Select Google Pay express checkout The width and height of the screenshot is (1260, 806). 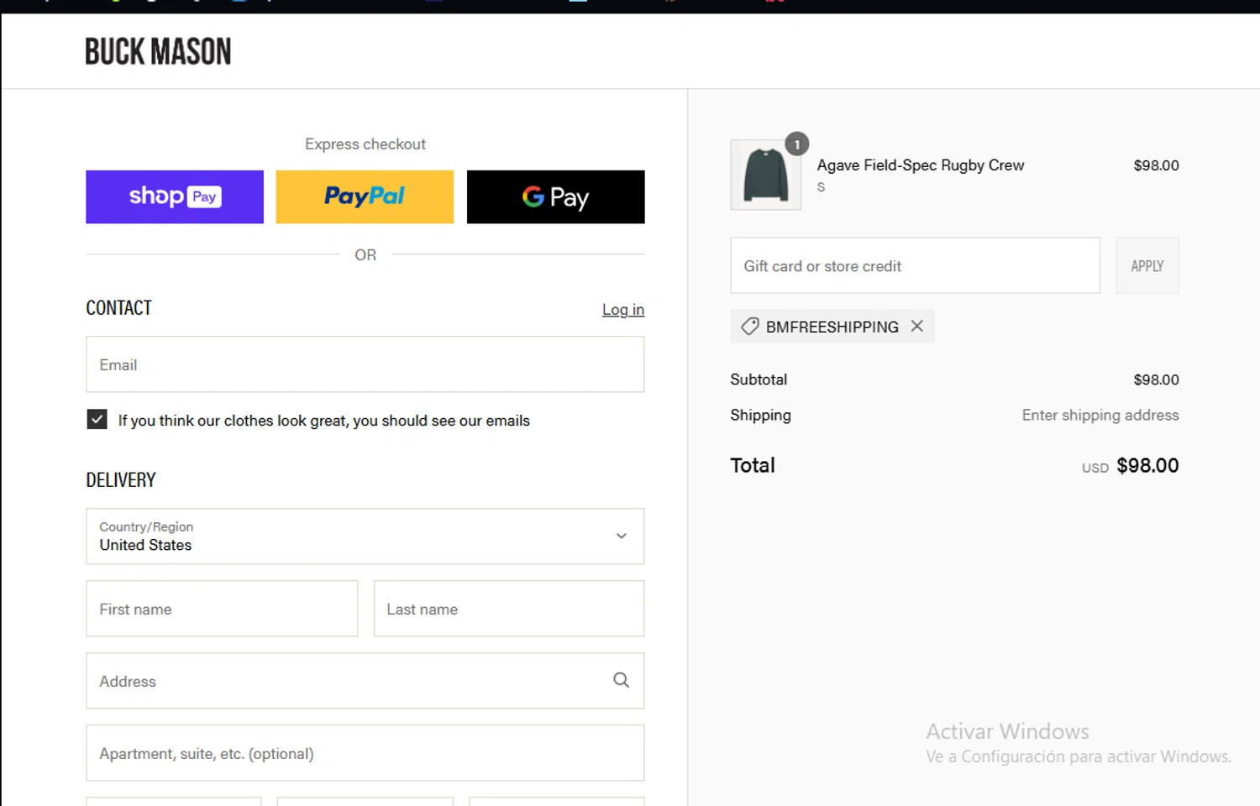(x=555, y=196)
